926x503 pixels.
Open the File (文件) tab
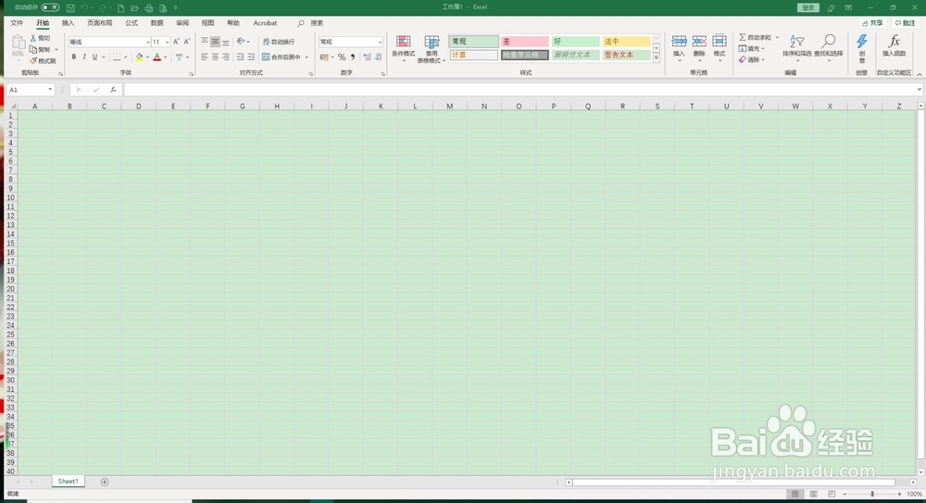(x=17, y=23)
